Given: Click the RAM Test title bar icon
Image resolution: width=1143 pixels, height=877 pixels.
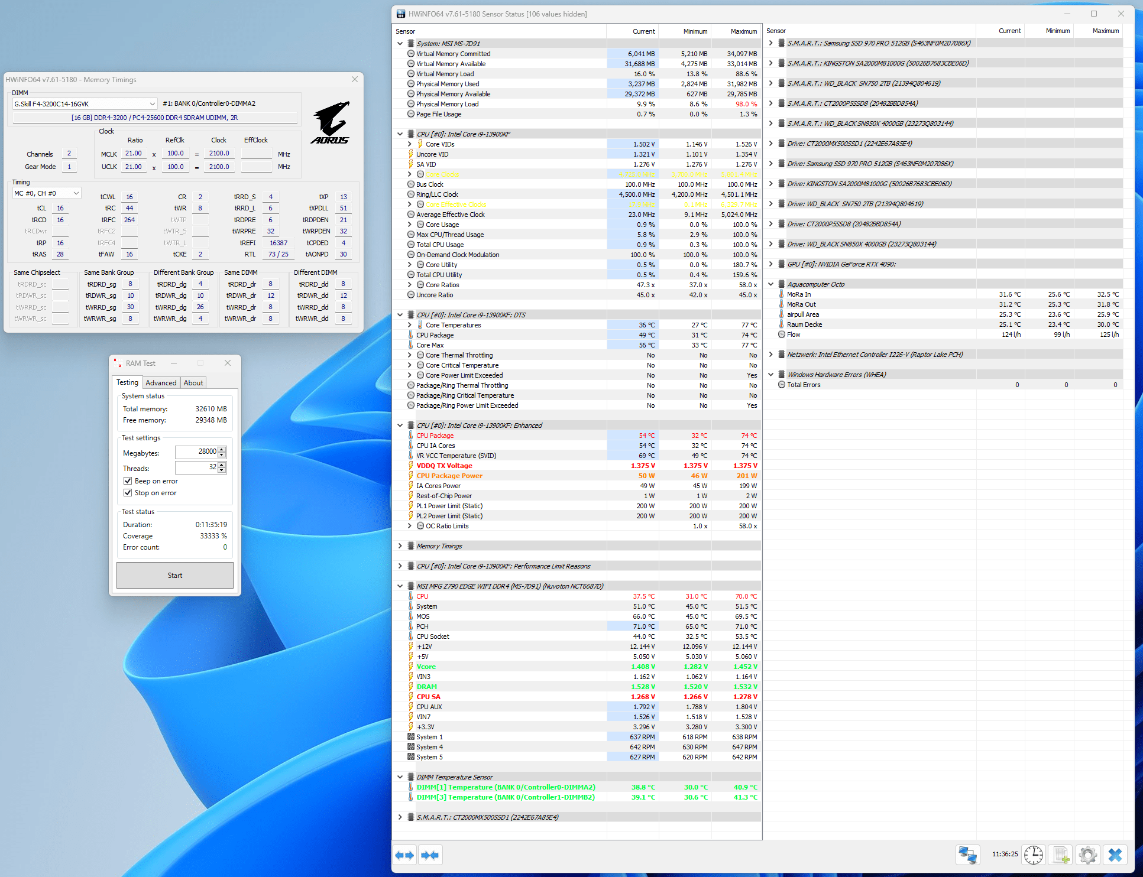Looking at the screenshot, I should [x=118, y=363].
